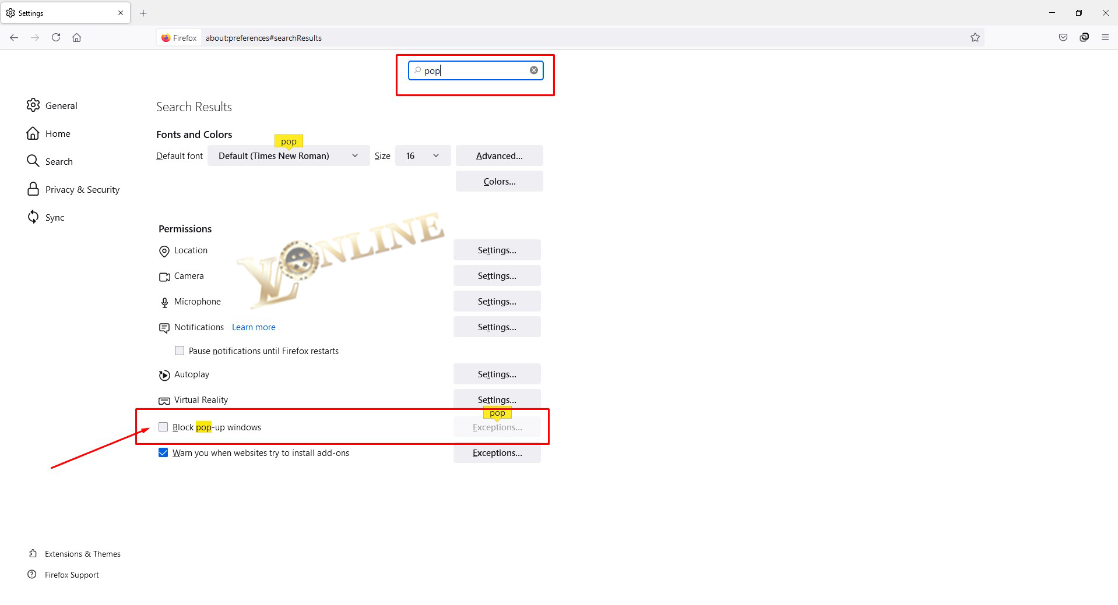
Task: Open a new browser tab
Action: pyautogui.click(x=143, y=13)
